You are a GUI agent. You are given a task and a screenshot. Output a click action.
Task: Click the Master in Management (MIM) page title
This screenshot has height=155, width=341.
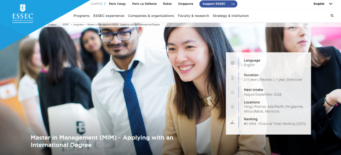click(102, 141)
